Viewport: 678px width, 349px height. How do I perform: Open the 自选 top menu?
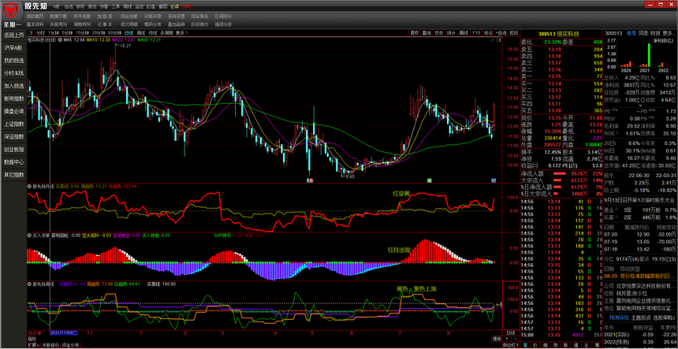pos(69,7)
